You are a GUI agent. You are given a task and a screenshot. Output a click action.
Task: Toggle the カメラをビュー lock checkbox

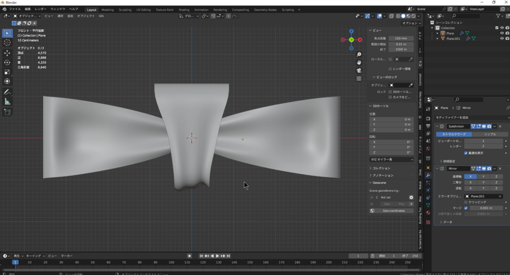click(390, 97)
